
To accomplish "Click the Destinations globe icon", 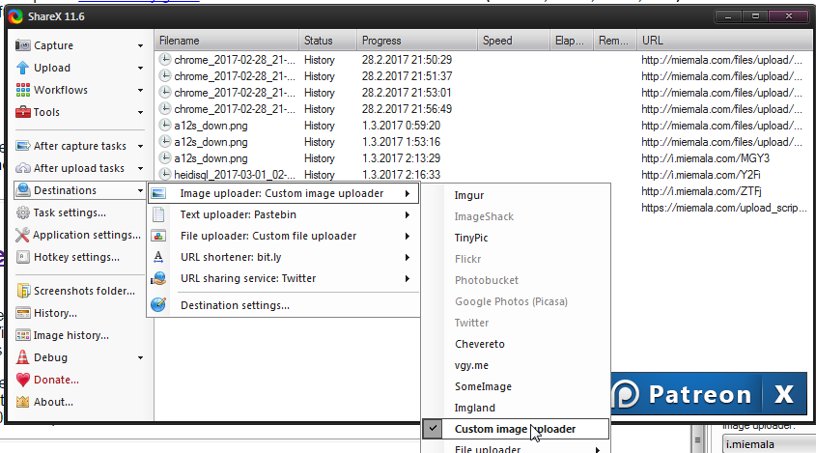I will point(22,190).
